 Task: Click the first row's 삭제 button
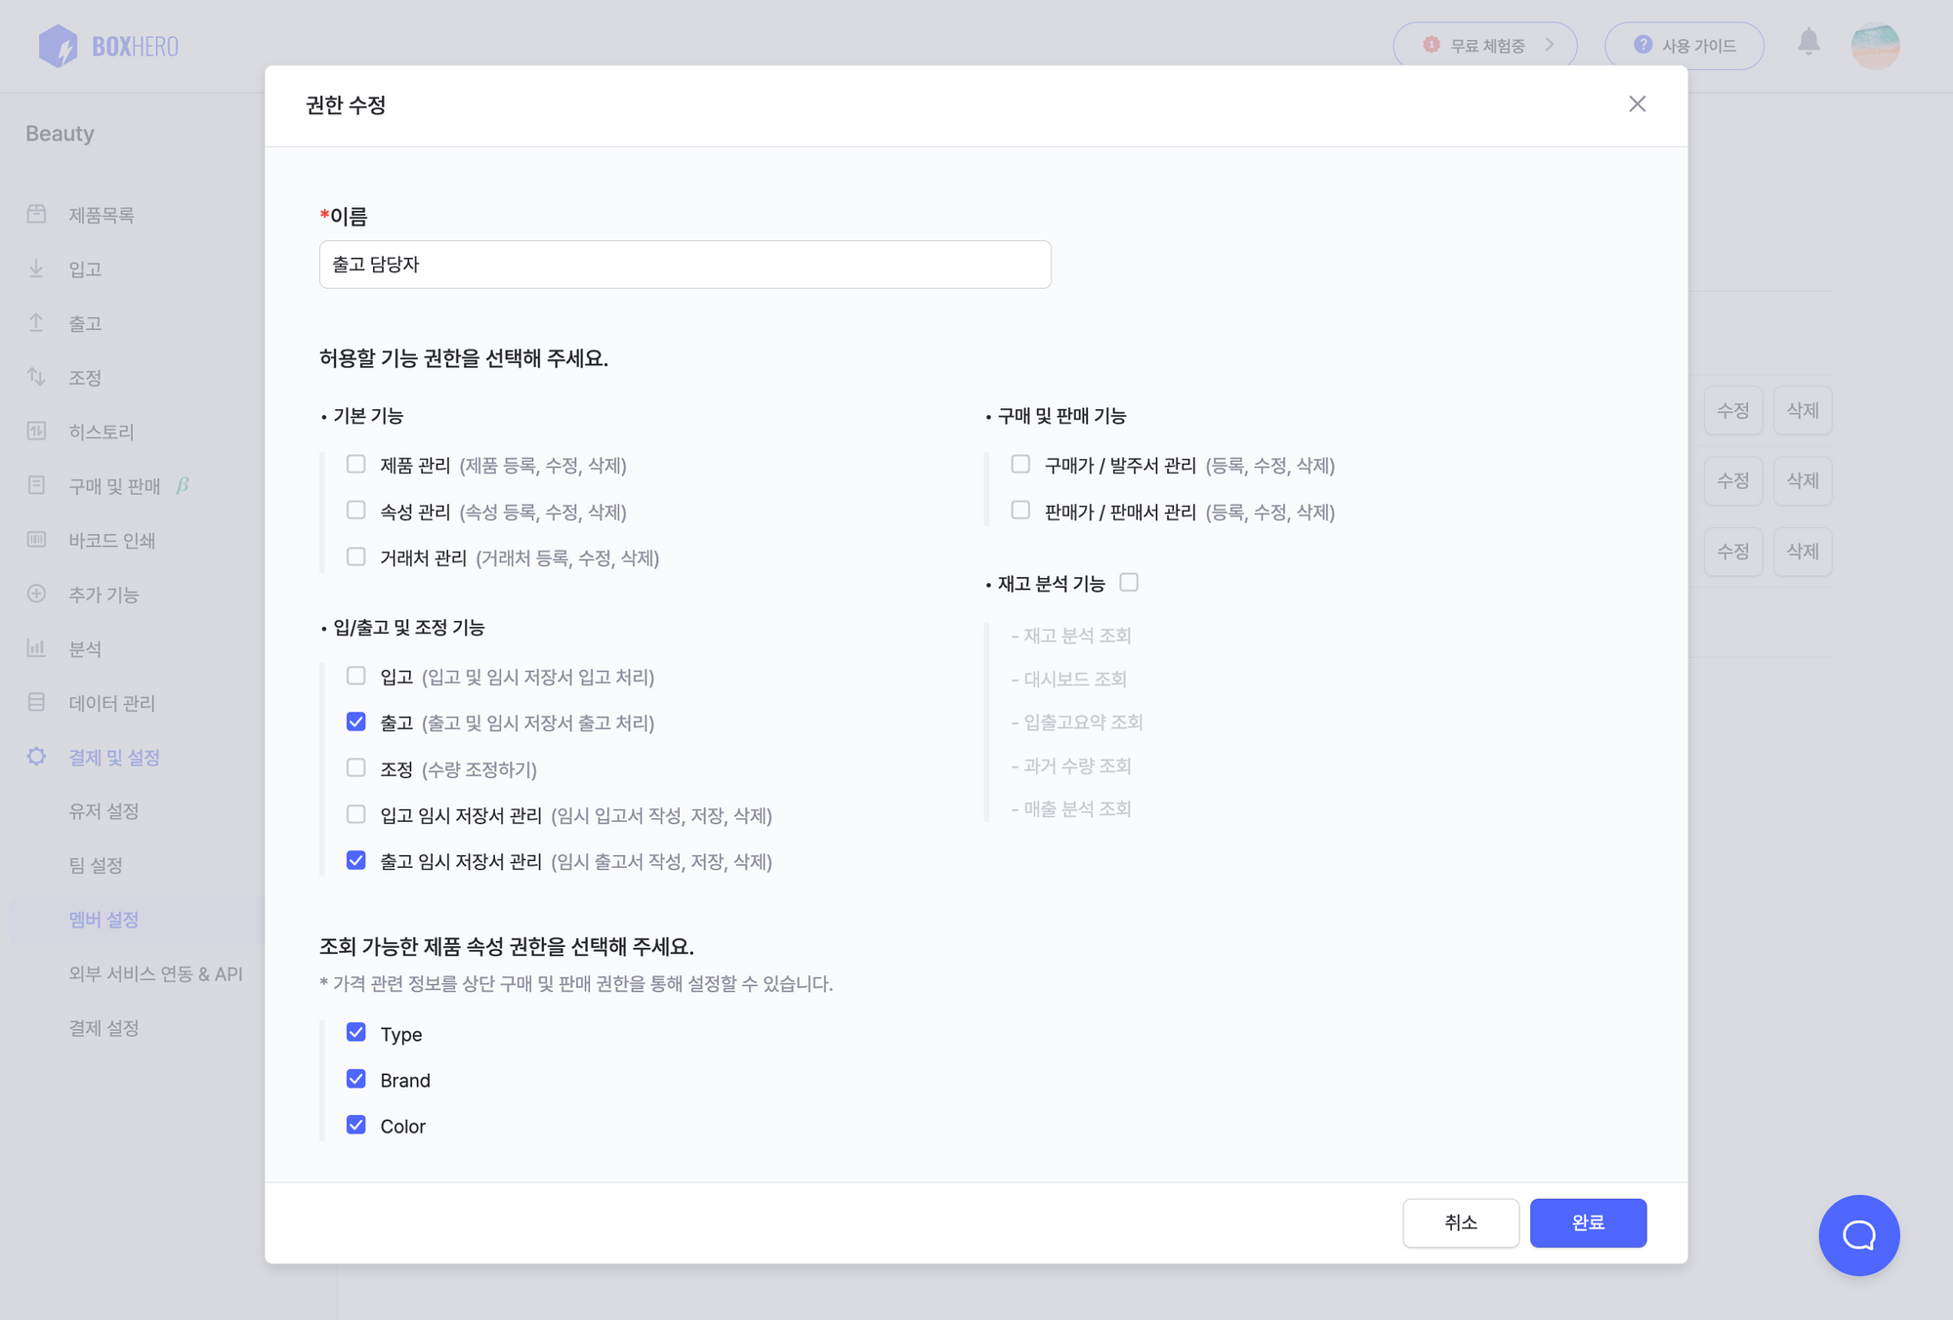(x=1803, y=410)
